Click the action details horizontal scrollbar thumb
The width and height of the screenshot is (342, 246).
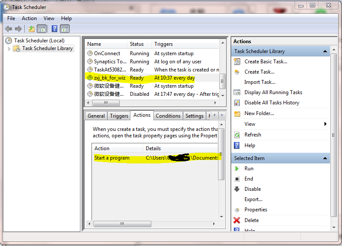pyautogui.click(x=122, y=224)
